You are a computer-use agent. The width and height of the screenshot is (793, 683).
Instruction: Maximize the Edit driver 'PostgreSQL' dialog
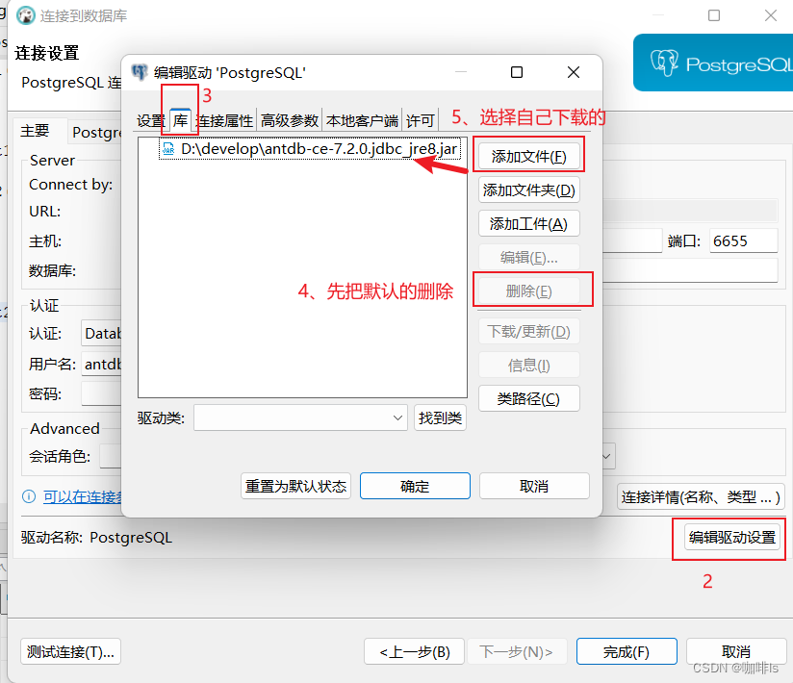pyautogui.click(x=517, y=72)
